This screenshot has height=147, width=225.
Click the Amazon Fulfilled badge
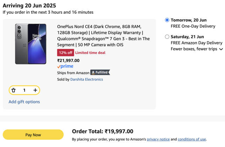pos(100,72)
